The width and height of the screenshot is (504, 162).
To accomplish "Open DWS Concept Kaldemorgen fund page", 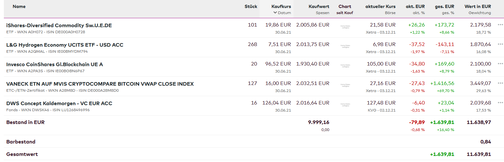I will click(59, 104).
